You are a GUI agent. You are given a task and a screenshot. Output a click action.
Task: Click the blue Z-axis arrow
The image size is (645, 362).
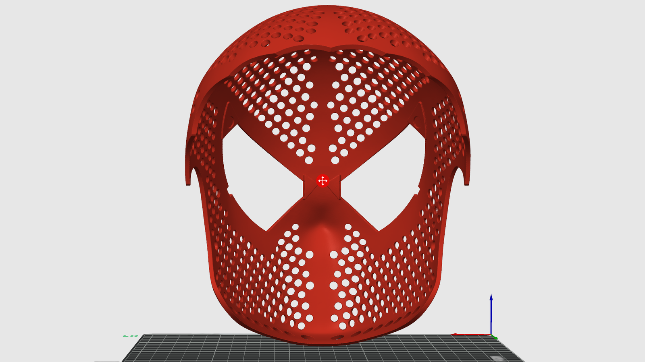tap(491, 314)
